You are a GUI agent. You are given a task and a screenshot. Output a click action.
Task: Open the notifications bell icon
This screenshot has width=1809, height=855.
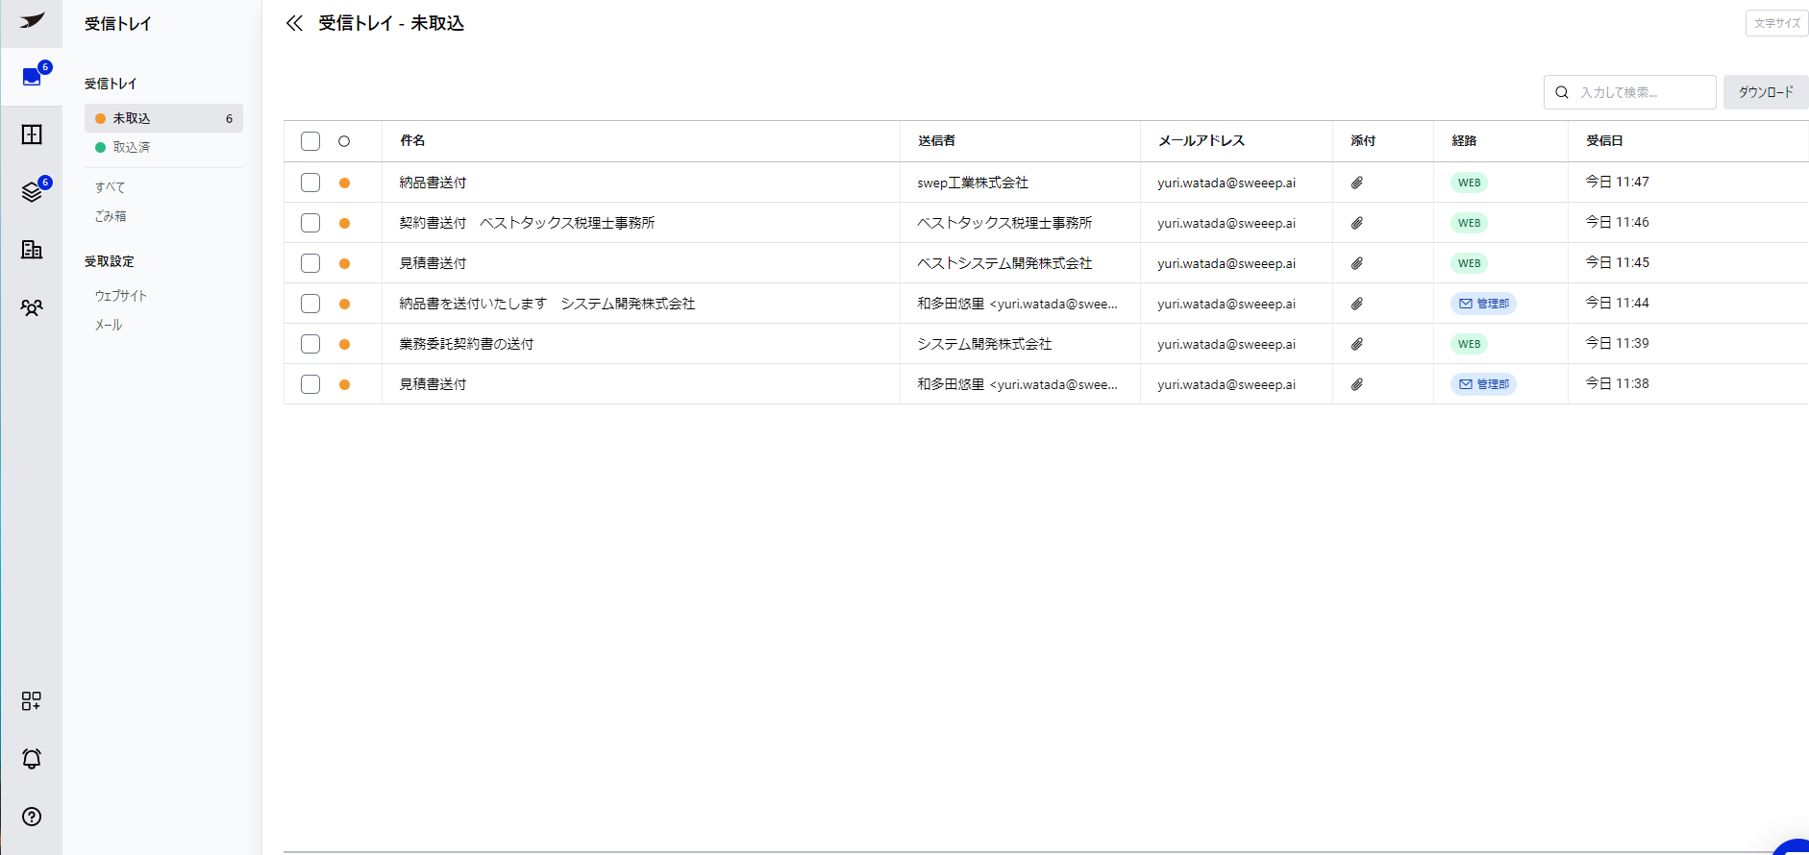pos(32,759)
